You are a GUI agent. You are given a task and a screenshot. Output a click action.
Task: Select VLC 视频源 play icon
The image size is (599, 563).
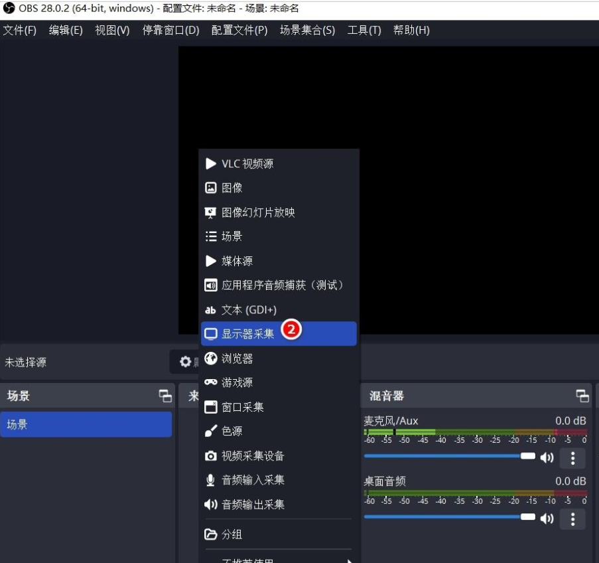[210, 164]
